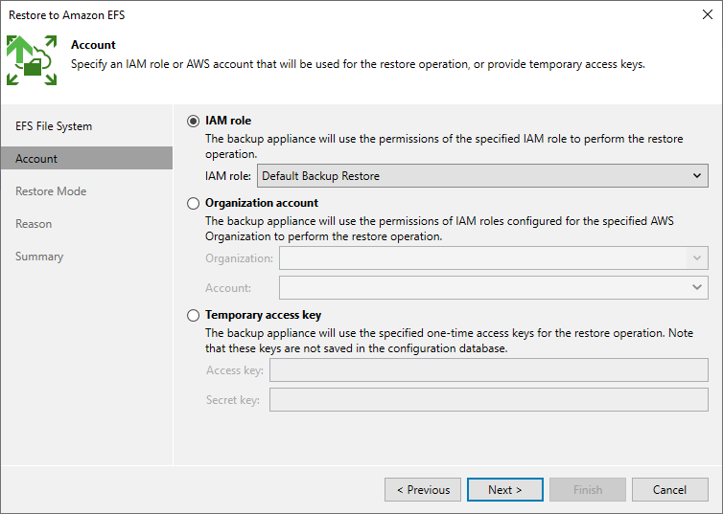Click the Next button
This screenshot has height=514, width=723.
[505, 490]
